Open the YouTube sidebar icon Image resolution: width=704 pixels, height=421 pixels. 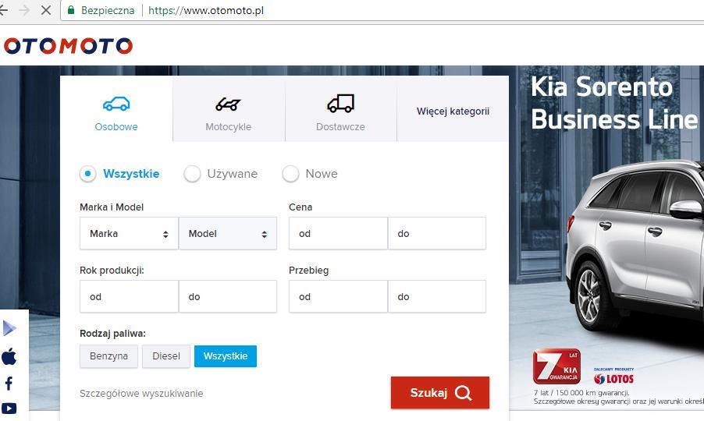click(9, 409)
